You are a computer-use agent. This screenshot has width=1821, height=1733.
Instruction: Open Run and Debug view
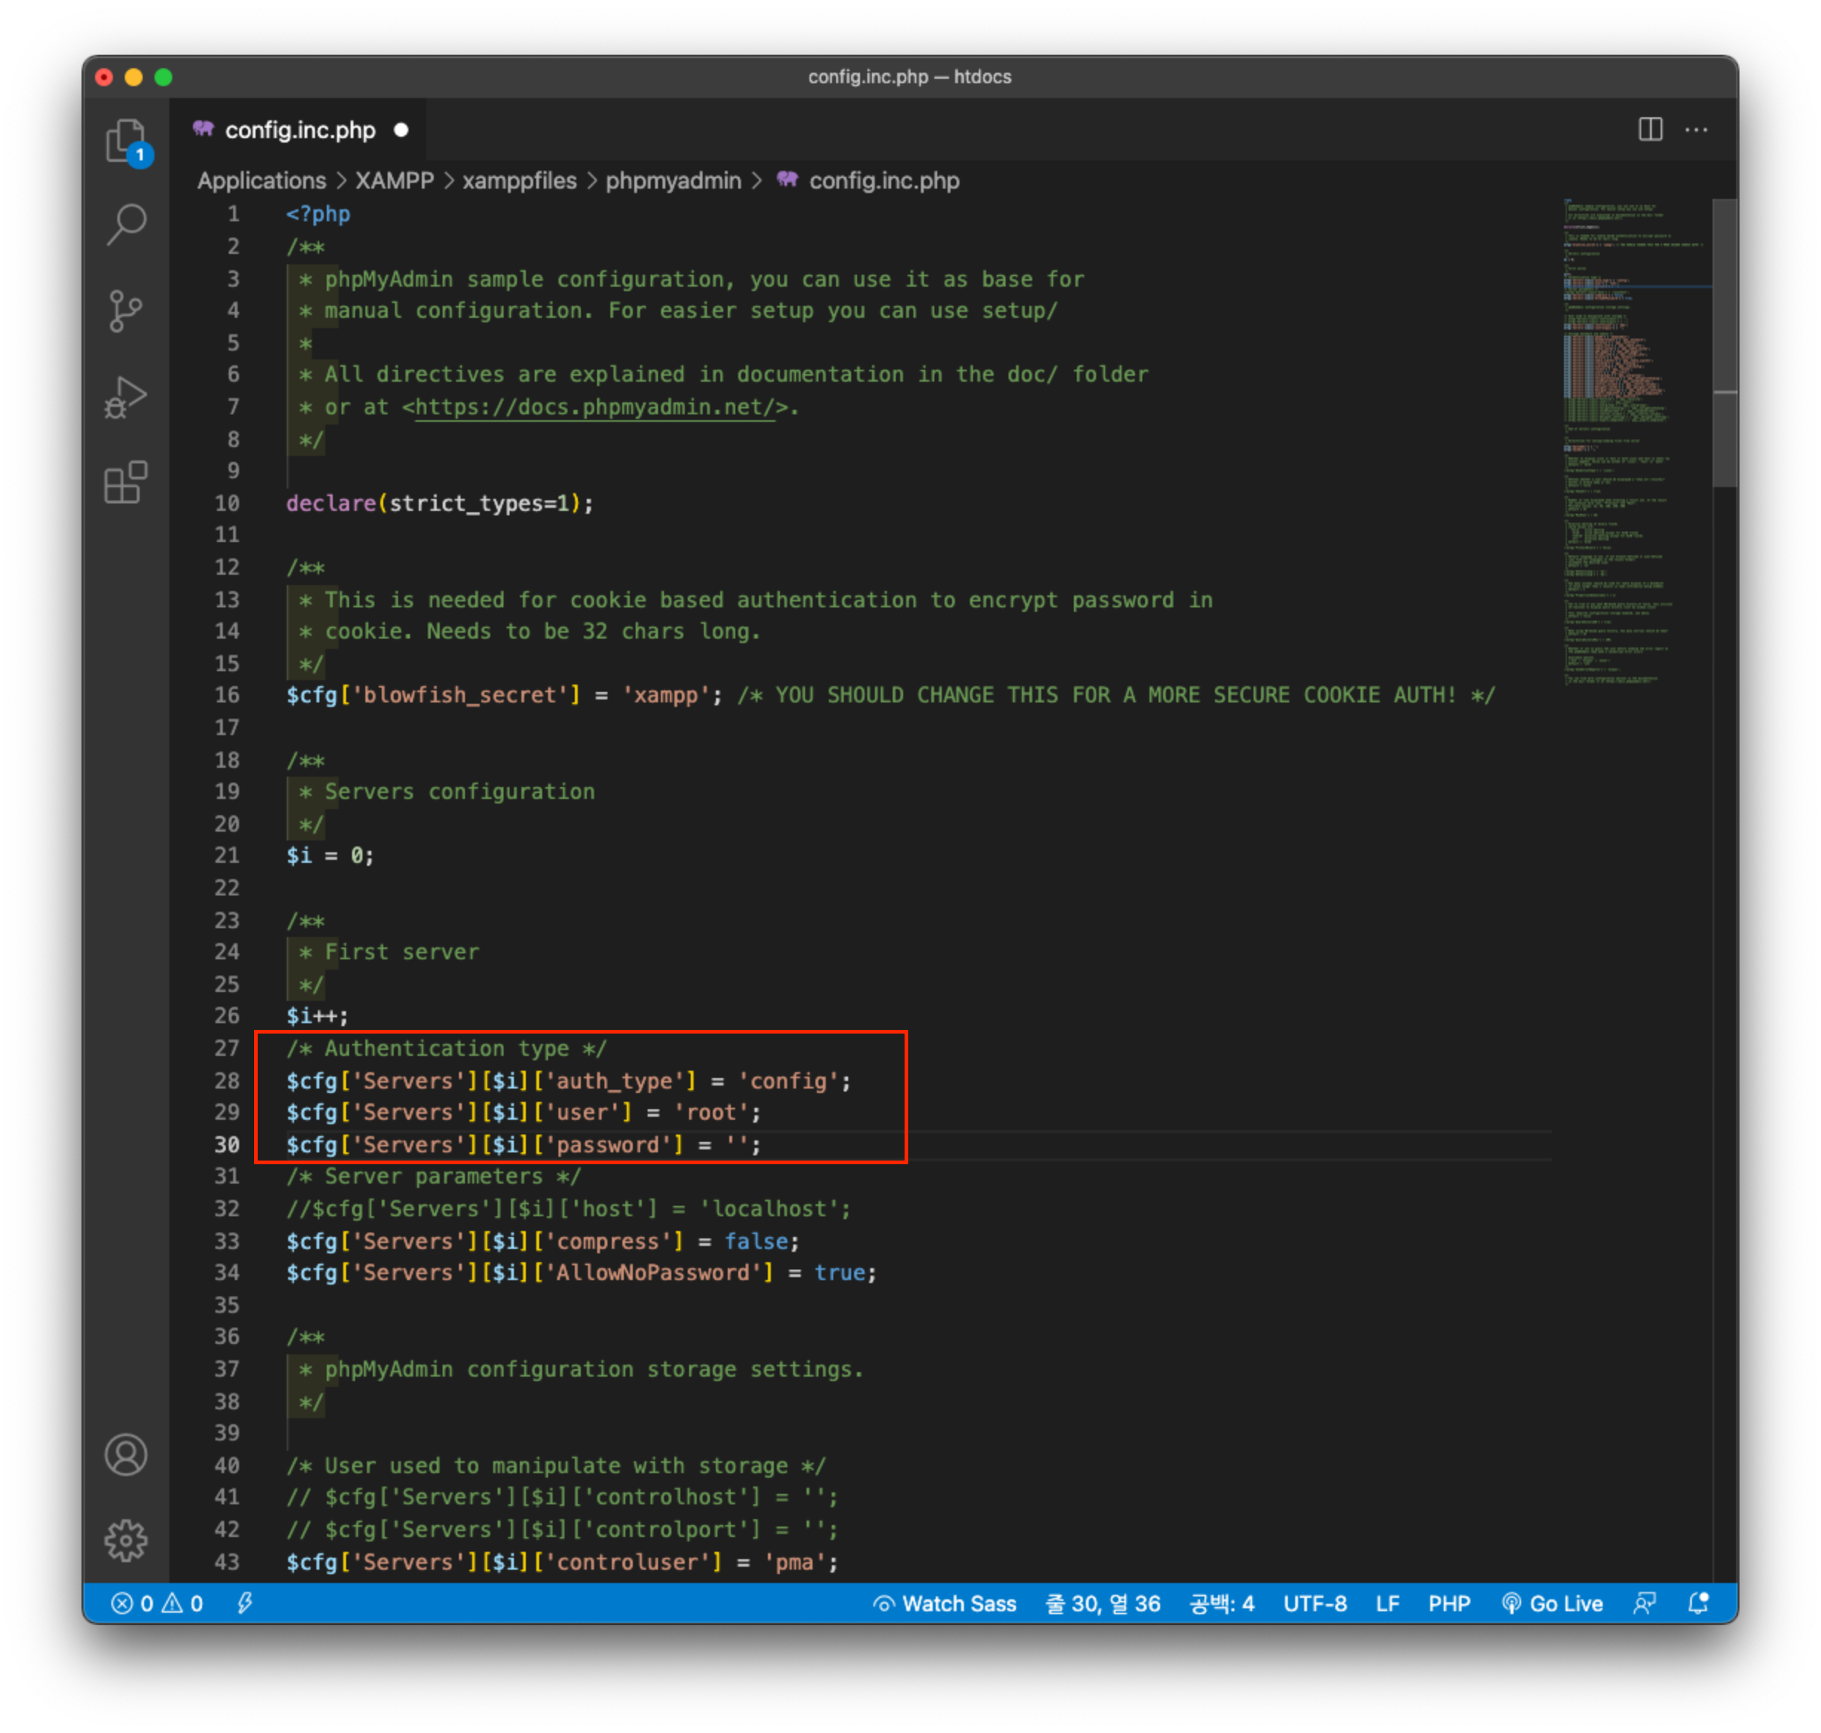pos(126,397)
